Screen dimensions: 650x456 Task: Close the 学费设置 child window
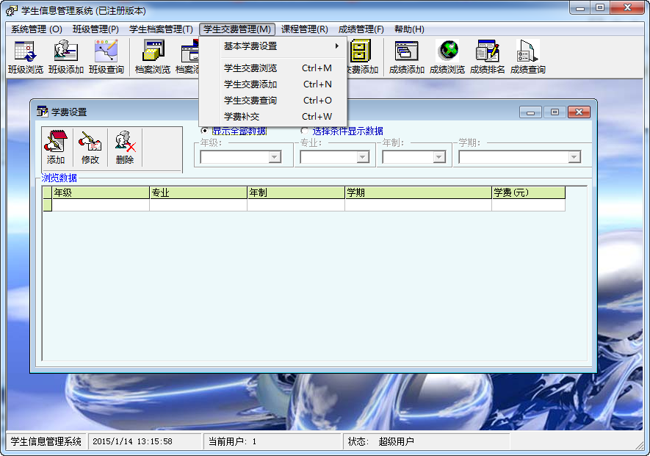tap(579, 112)
